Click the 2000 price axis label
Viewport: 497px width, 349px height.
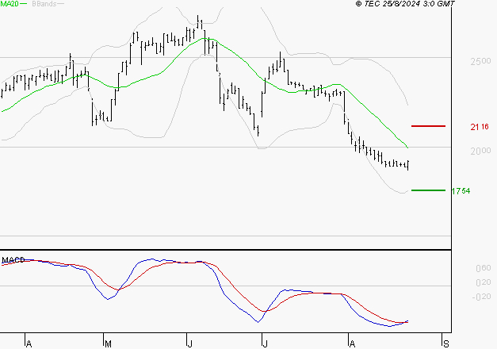pos(480,151)
